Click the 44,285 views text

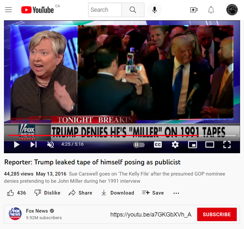(x=19, y=174)
